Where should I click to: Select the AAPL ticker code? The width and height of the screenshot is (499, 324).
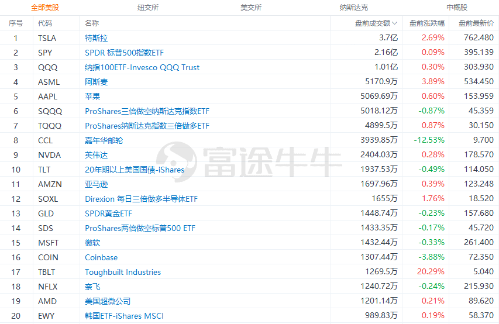(x=47, y=96)
